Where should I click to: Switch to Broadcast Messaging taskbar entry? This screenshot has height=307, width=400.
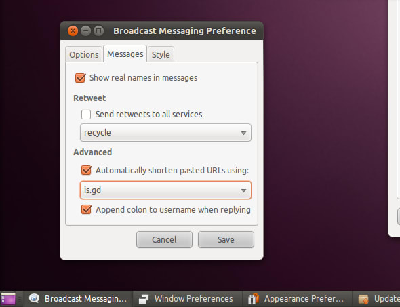point(78,299)
